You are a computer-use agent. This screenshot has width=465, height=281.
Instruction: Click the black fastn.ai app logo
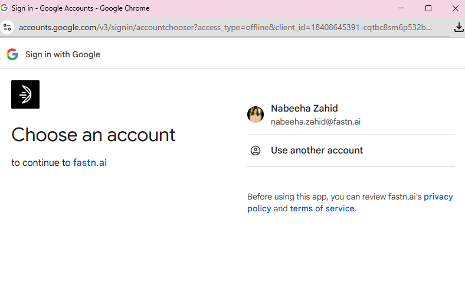[x=25, y=94]
